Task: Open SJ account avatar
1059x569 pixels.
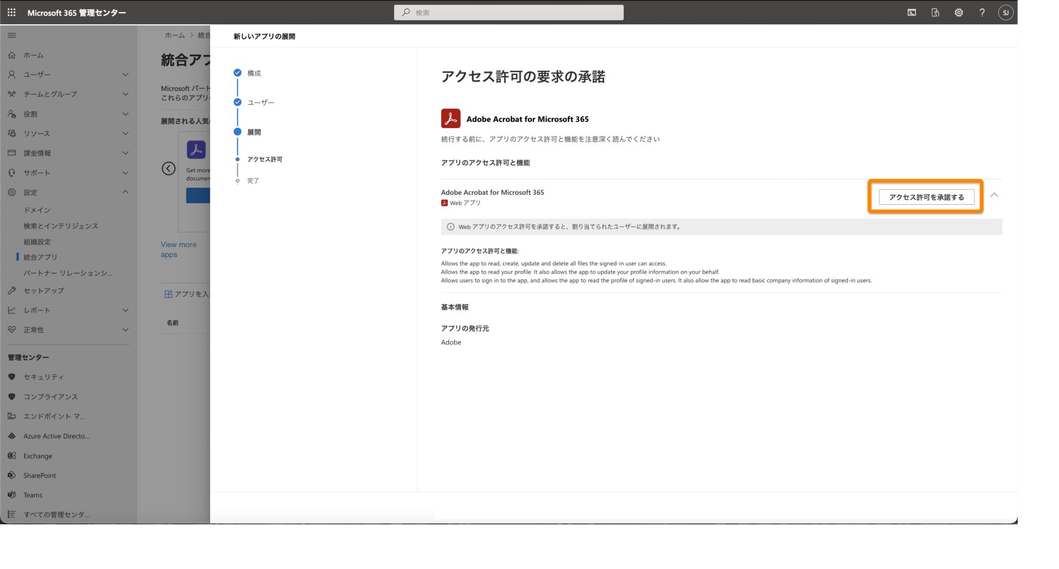Action: coord(1005,12)
